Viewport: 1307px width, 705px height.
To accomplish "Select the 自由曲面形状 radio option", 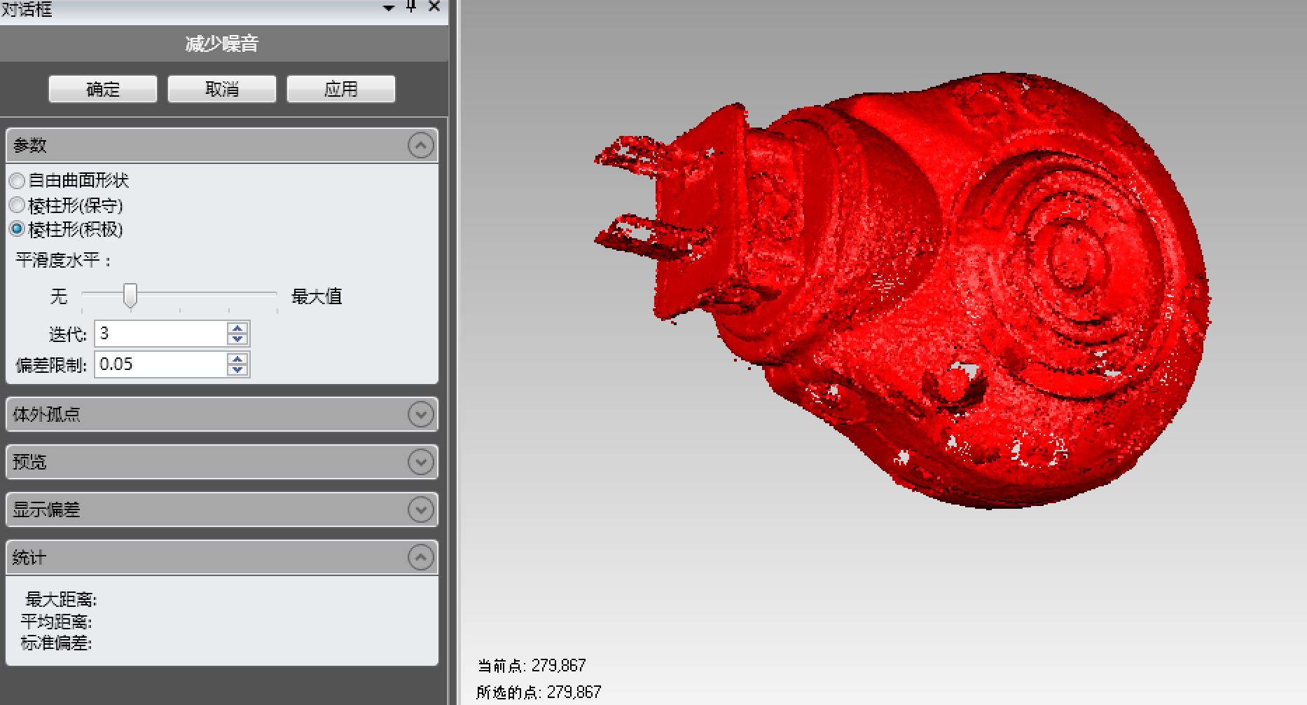I will coord(17,181).
